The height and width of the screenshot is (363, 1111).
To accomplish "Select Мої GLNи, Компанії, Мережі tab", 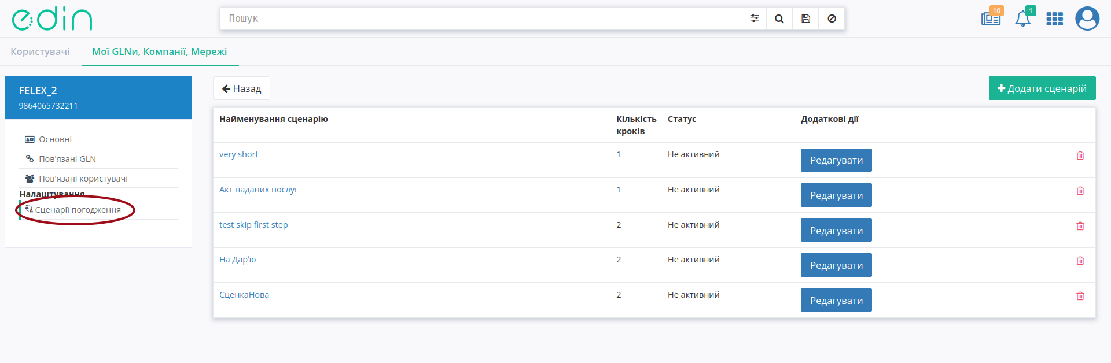I will point(160,51).
